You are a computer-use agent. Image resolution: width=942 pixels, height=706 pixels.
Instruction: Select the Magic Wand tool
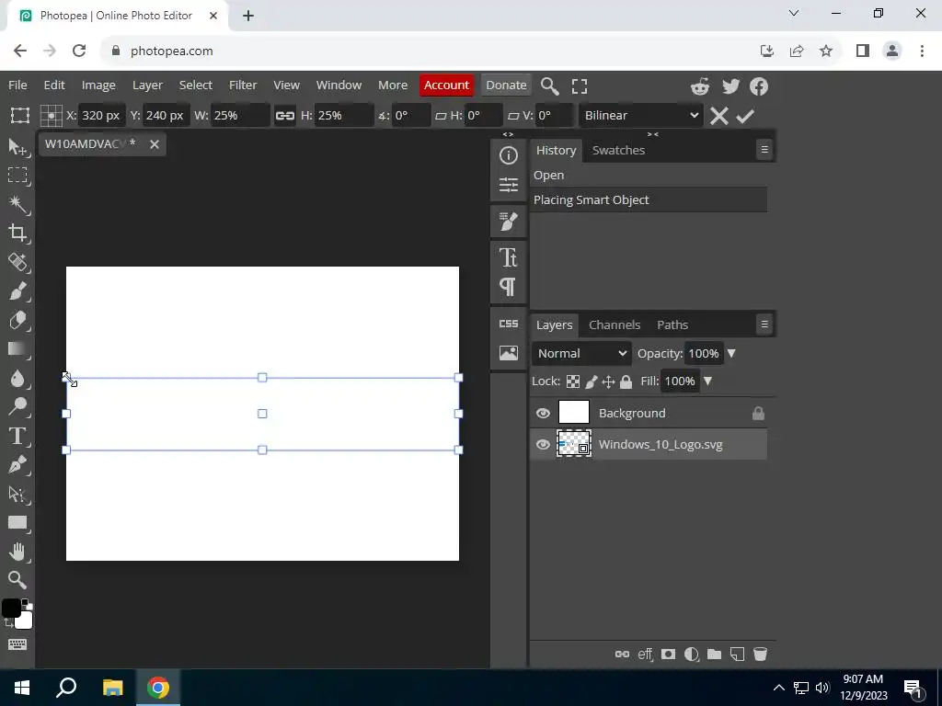[x=17, y=204]
